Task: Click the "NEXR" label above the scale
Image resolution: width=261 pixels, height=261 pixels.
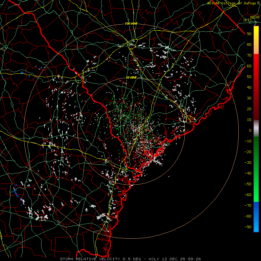Action: [255, 17]
